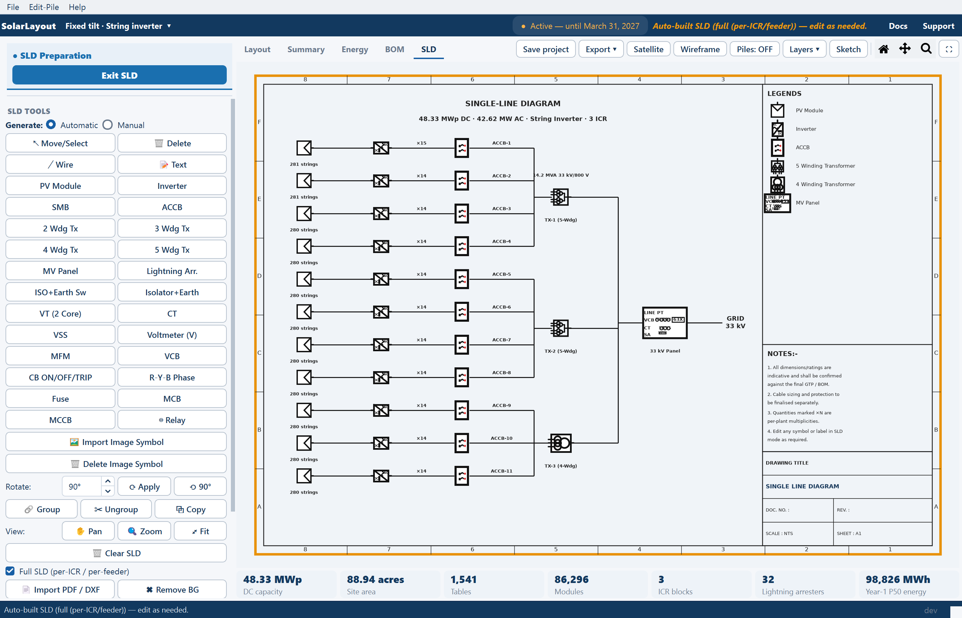Open the Export dropdown

[x=601, y=49]
